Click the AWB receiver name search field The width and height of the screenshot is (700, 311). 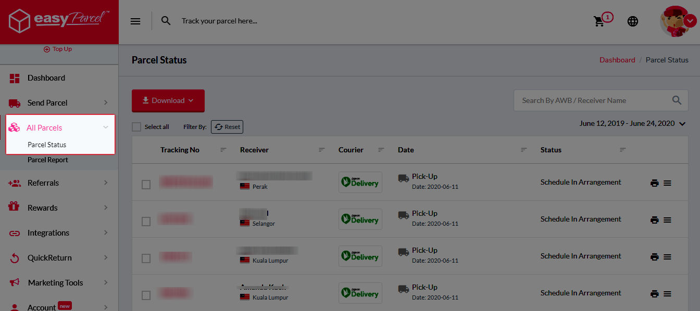[x=589, y=100]
